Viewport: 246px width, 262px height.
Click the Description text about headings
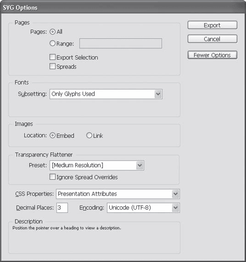click(x=67, y=228)
